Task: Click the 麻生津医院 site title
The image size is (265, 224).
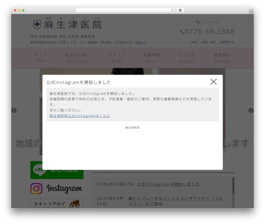Action: tap(73, 24)
